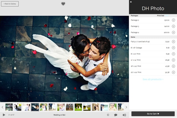Click the main wedding dance photo

pyautogui.click(x=64, y=59)
